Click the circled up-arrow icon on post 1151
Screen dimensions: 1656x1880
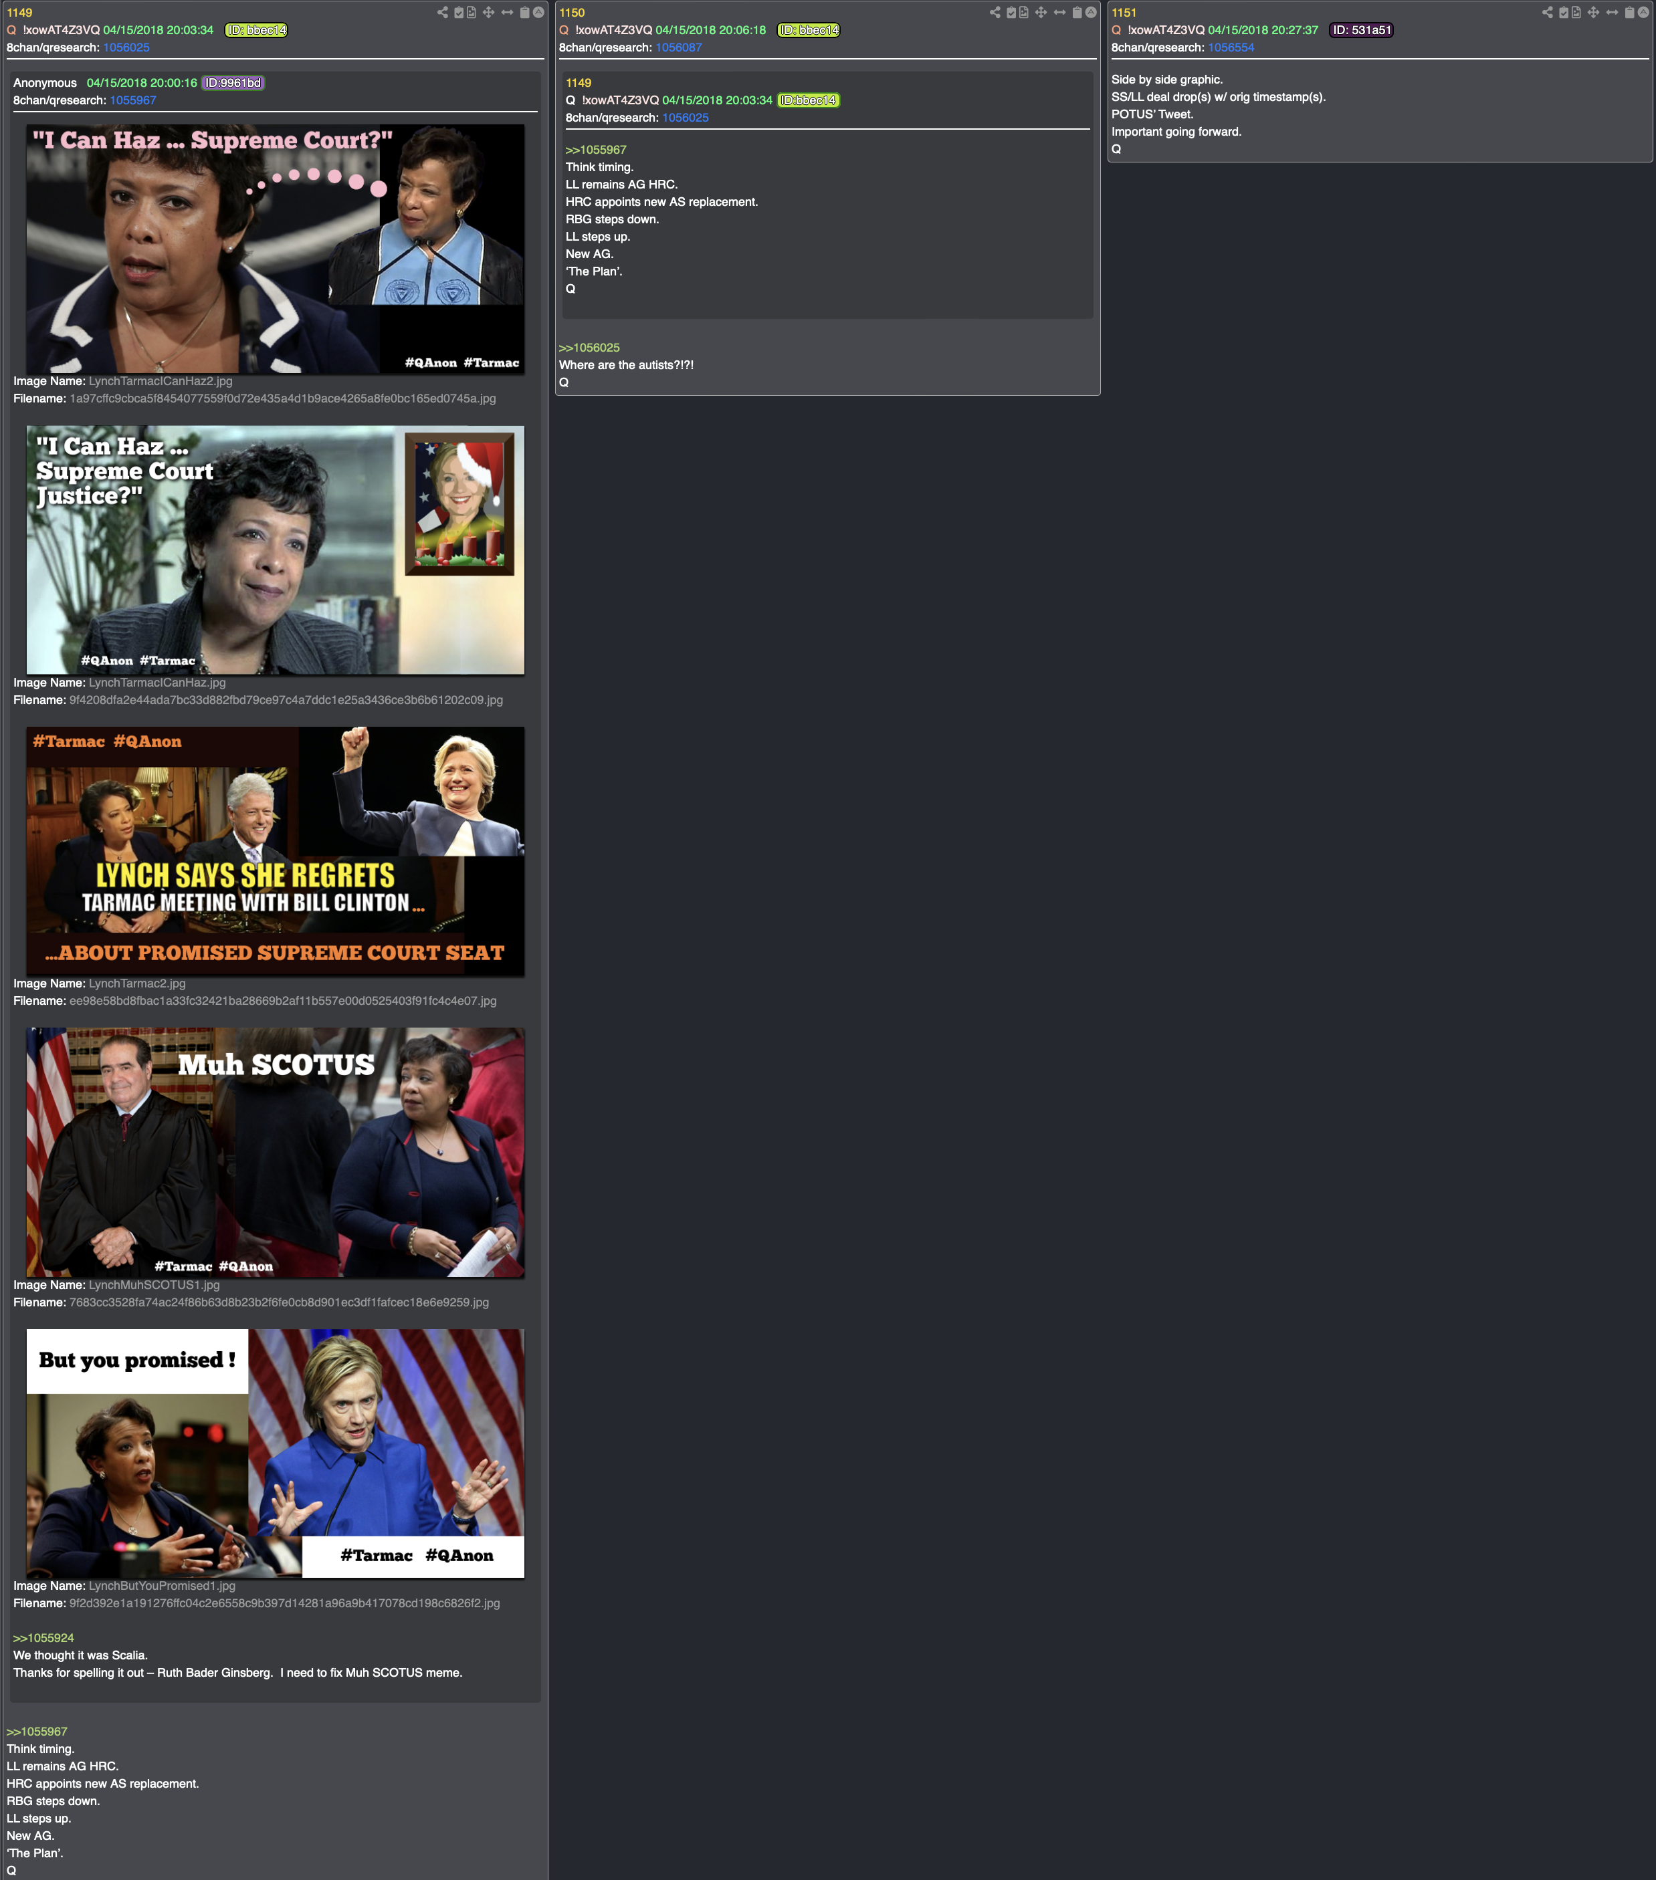[1643, 12]
